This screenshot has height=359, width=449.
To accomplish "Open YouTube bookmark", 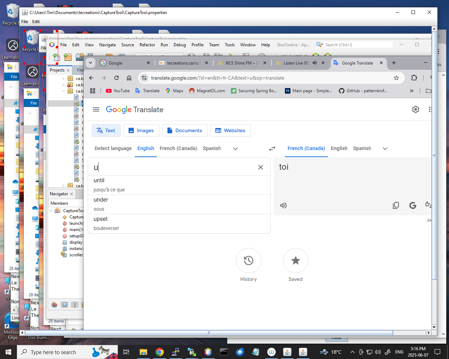I will [118, 91].
